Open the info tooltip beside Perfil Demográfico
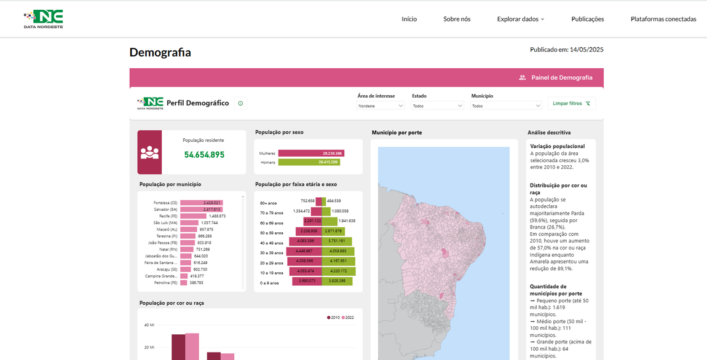This screenshot has height=360, width=707. [240, 103]
